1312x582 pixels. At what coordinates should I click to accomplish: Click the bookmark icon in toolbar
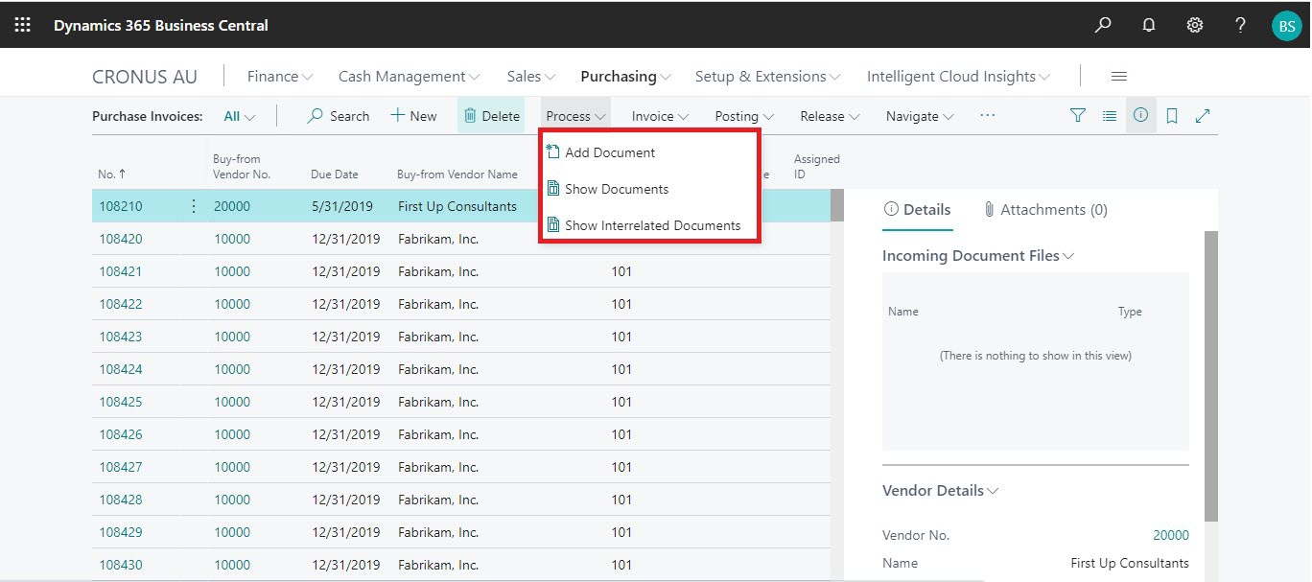tap(1172, 115)
